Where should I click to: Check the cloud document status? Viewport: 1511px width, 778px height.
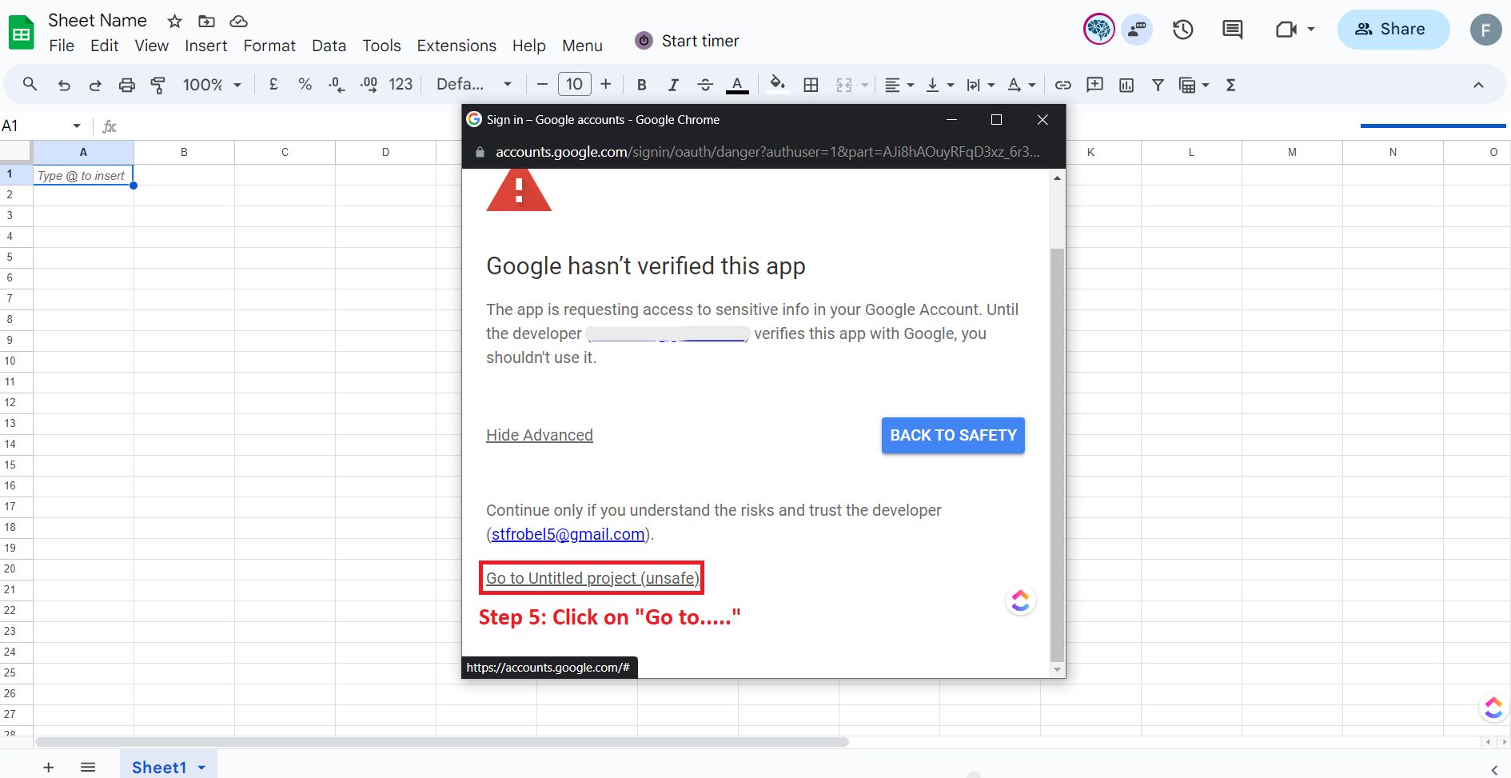pyautogui.click(x=238, y=22)
